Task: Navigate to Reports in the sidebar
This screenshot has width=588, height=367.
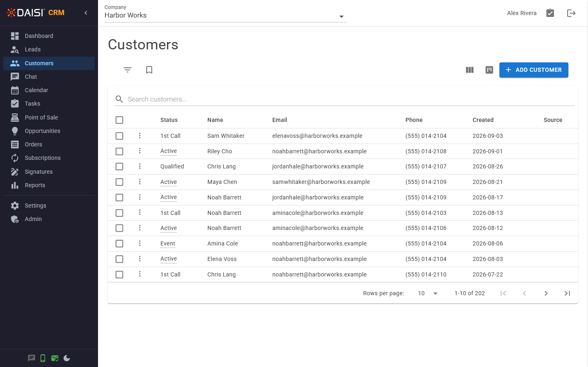Action: (x=49, y=185)
